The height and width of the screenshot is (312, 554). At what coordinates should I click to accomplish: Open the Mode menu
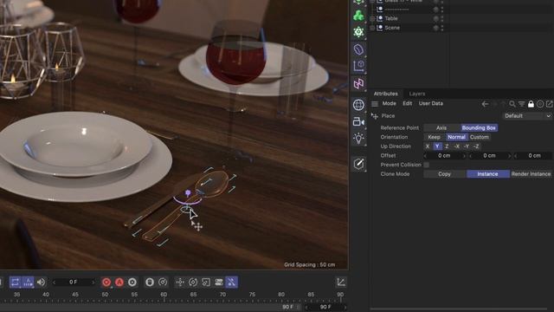pyautogui.click(x=389, y=104)
